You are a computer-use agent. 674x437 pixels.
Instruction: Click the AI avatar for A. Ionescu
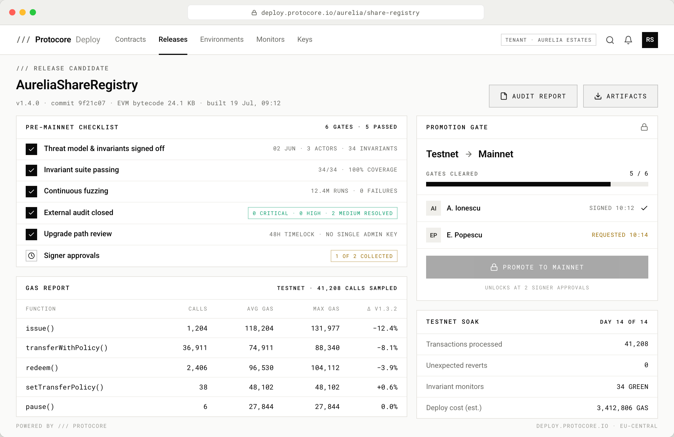[x=433, y=208]
